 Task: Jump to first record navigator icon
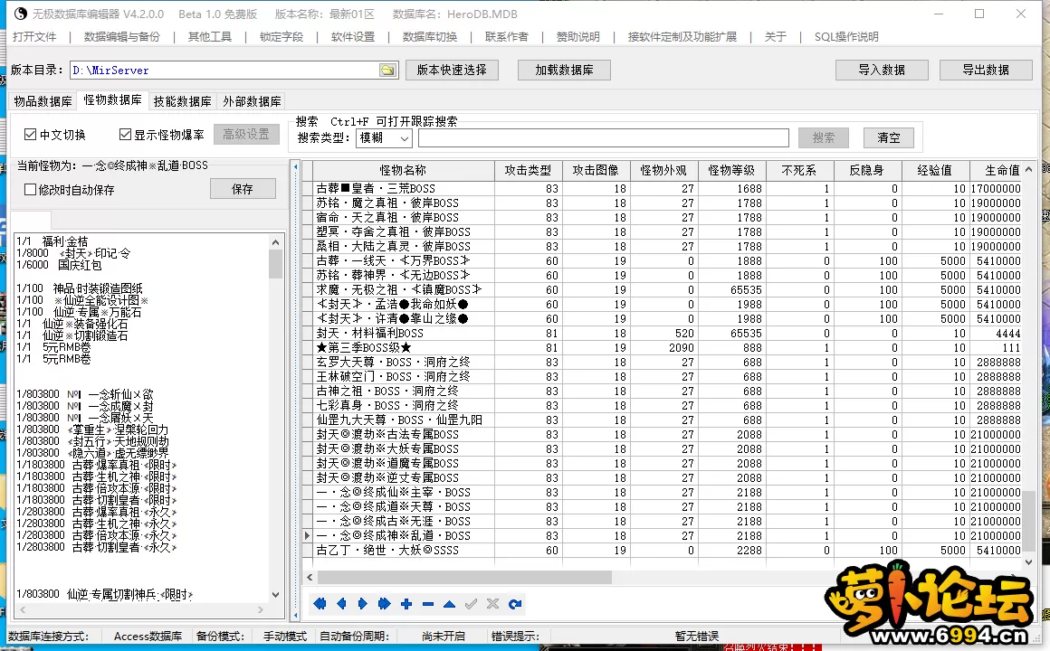point(320,604)
